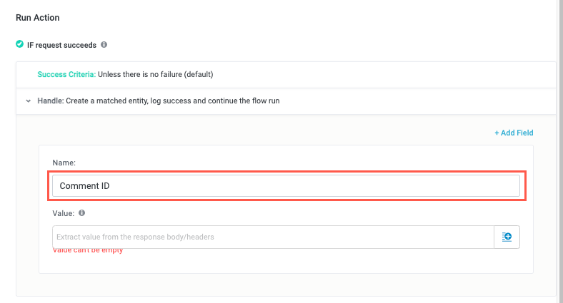The image size is (563, 303).
Task: Click the right-edge vertical scrollbar
Action: pyautogui.click(x=560, y=143)
